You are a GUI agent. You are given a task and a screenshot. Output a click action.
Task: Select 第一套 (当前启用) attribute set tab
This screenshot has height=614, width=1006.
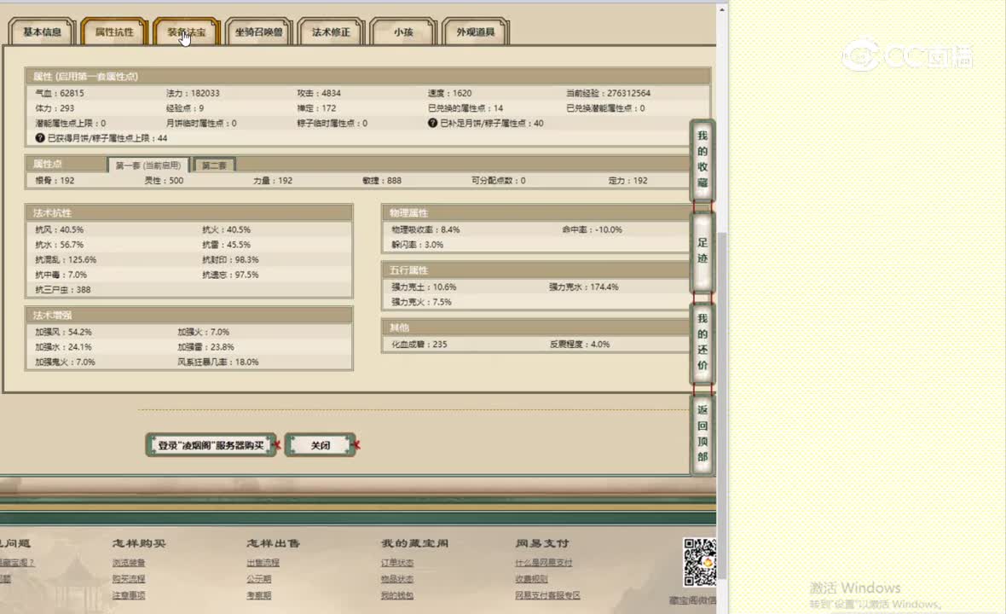pyautogui.click(x=148, y=165)
